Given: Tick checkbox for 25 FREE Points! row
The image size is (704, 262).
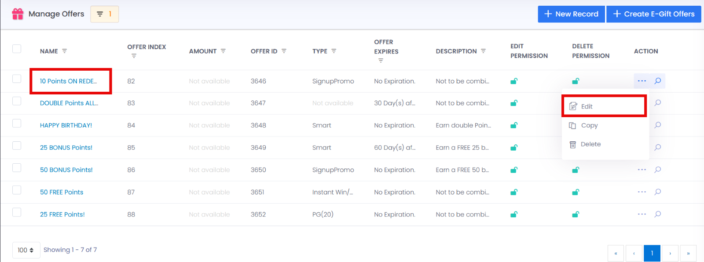Looking at the screenshot, I should coord(17,212).
